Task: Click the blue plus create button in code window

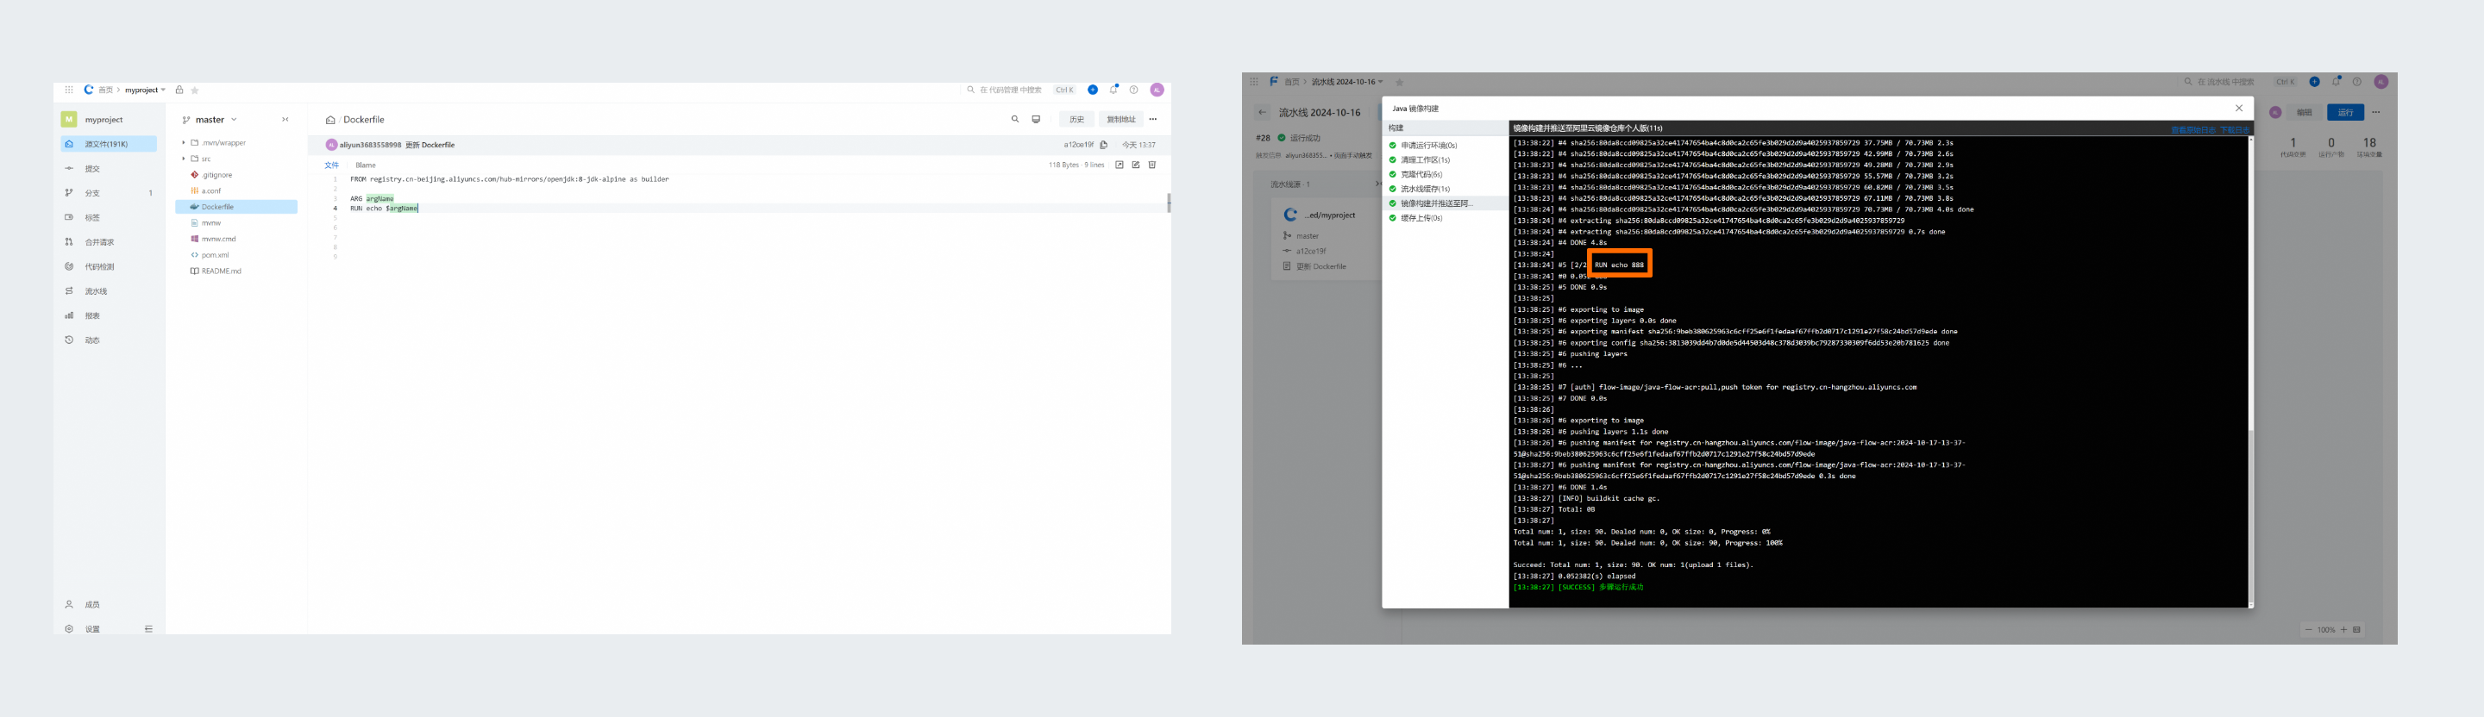Action: coord(1093,90)
